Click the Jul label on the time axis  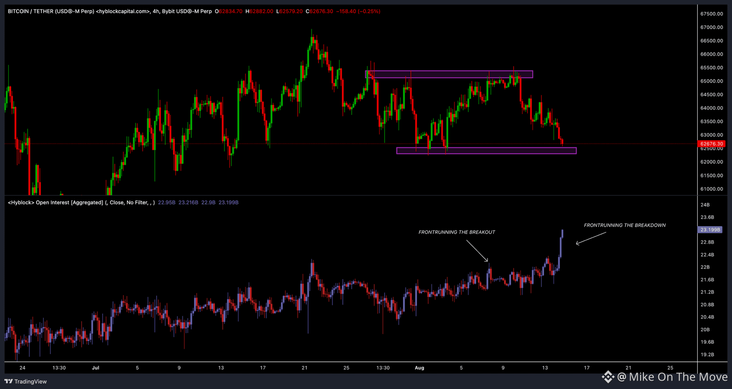point(96,368)
